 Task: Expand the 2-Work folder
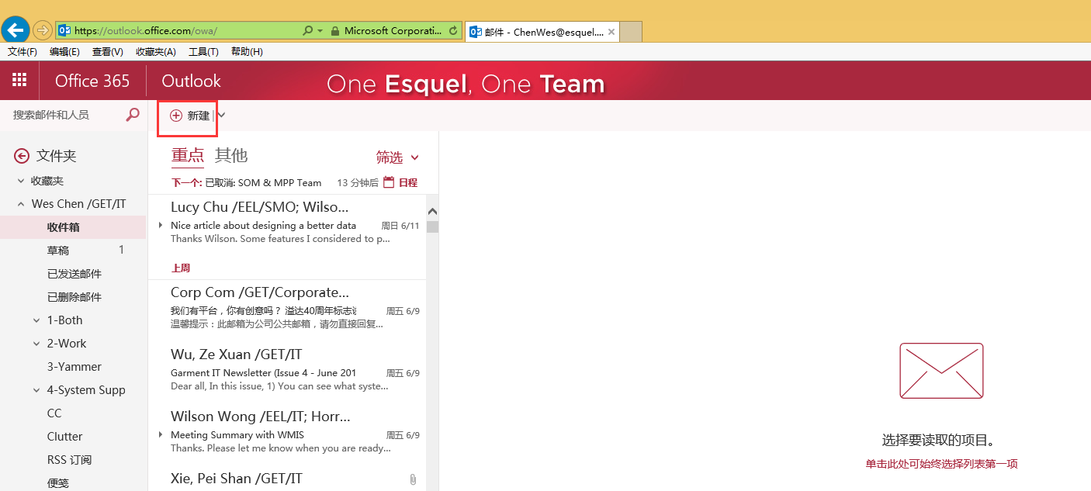click(36, 344)
